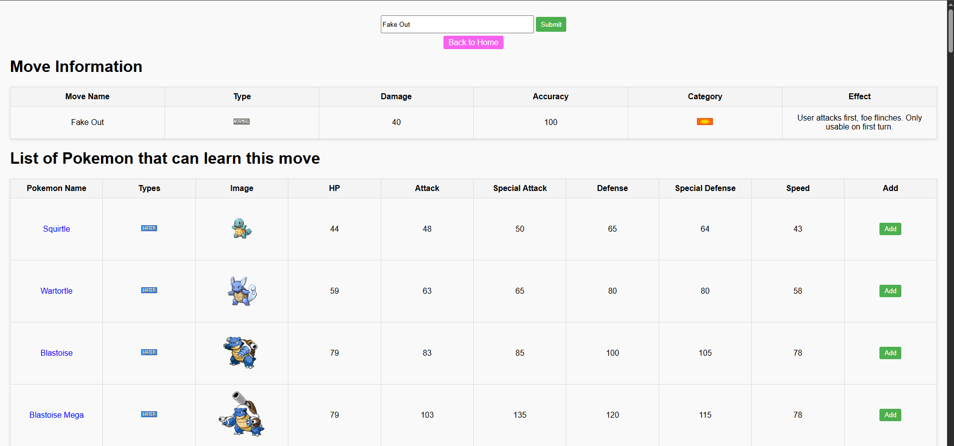954x446 pixels.
Task: Click Blastoise's Water type badge
Action: (149, 352)
